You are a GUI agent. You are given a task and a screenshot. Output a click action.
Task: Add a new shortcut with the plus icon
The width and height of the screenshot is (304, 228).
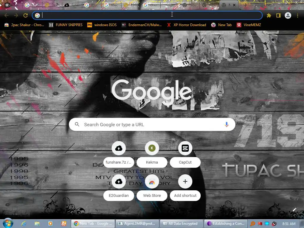185,181
